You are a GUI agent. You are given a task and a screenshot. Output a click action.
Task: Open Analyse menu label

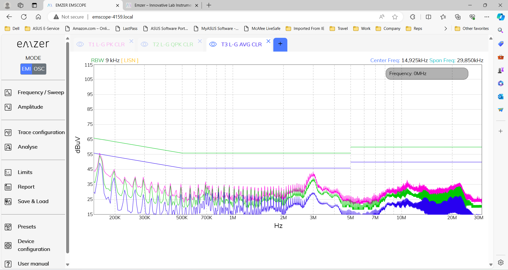pyautogui.click(x=28, y=147)
